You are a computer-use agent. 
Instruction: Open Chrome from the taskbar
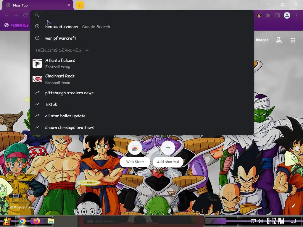(x=22, y=221)
